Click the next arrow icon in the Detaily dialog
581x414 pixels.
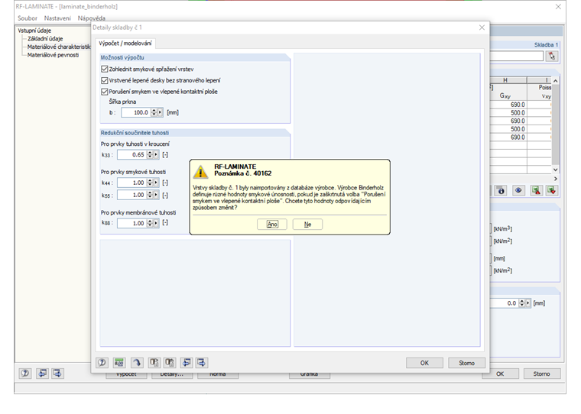[202, 363]
